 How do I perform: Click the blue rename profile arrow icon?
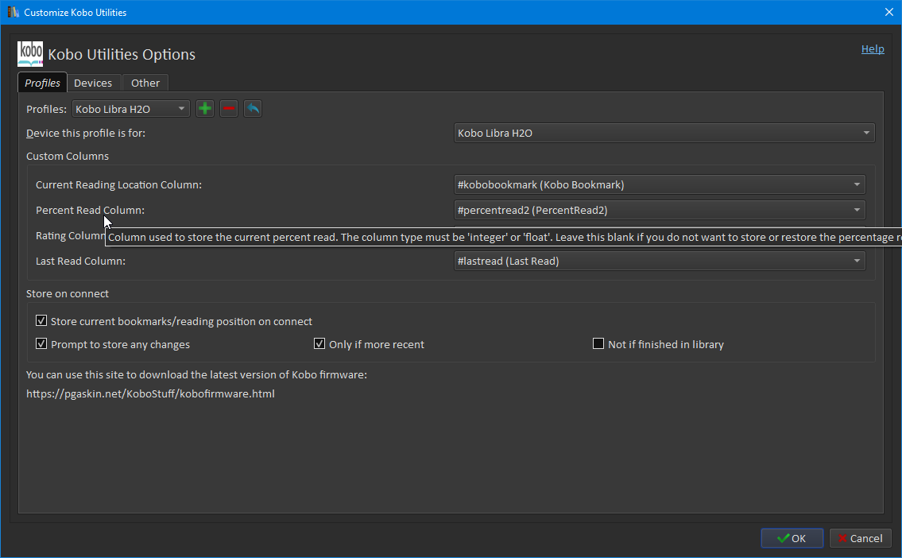pos(253,109)
